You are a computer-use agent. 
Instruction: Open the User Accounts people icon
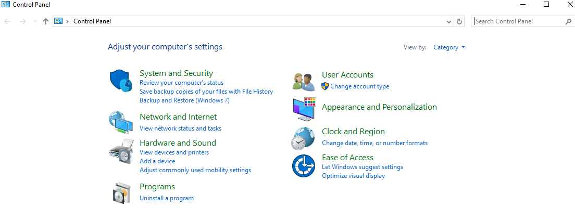tap(304, 82)
